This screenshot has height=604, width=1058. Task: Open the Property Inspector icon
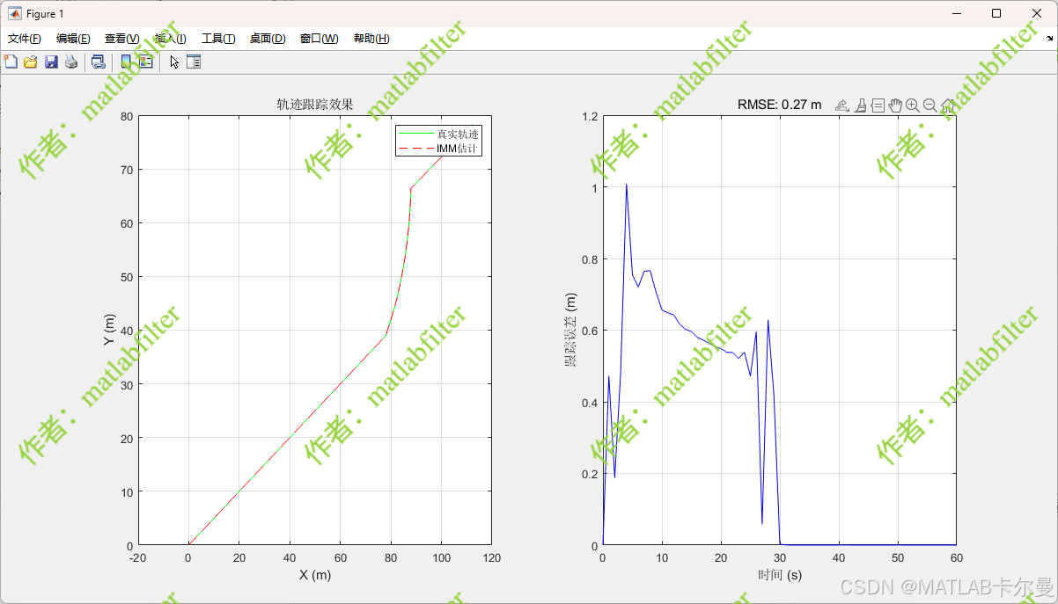(x=194, y=62)
